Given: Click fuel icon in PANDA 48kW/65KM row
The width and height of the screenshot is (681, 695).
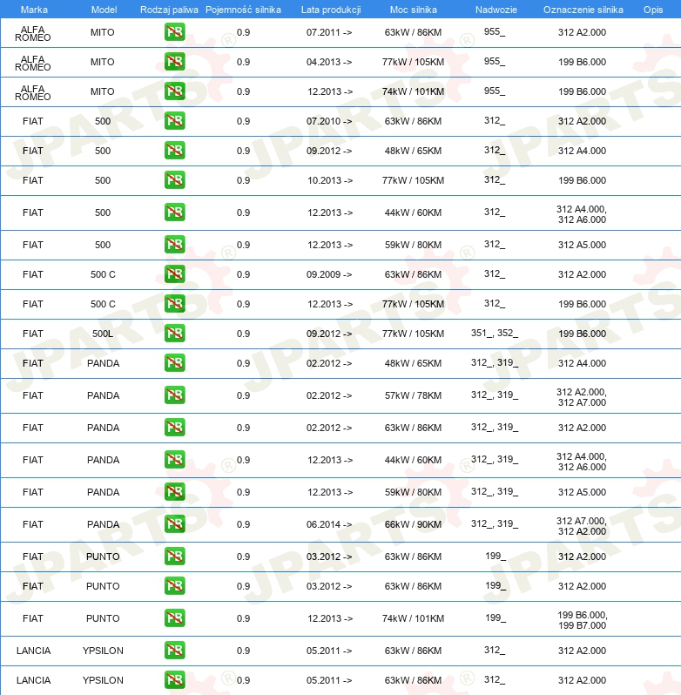Looking at the screenshot, I should point(174,363).
